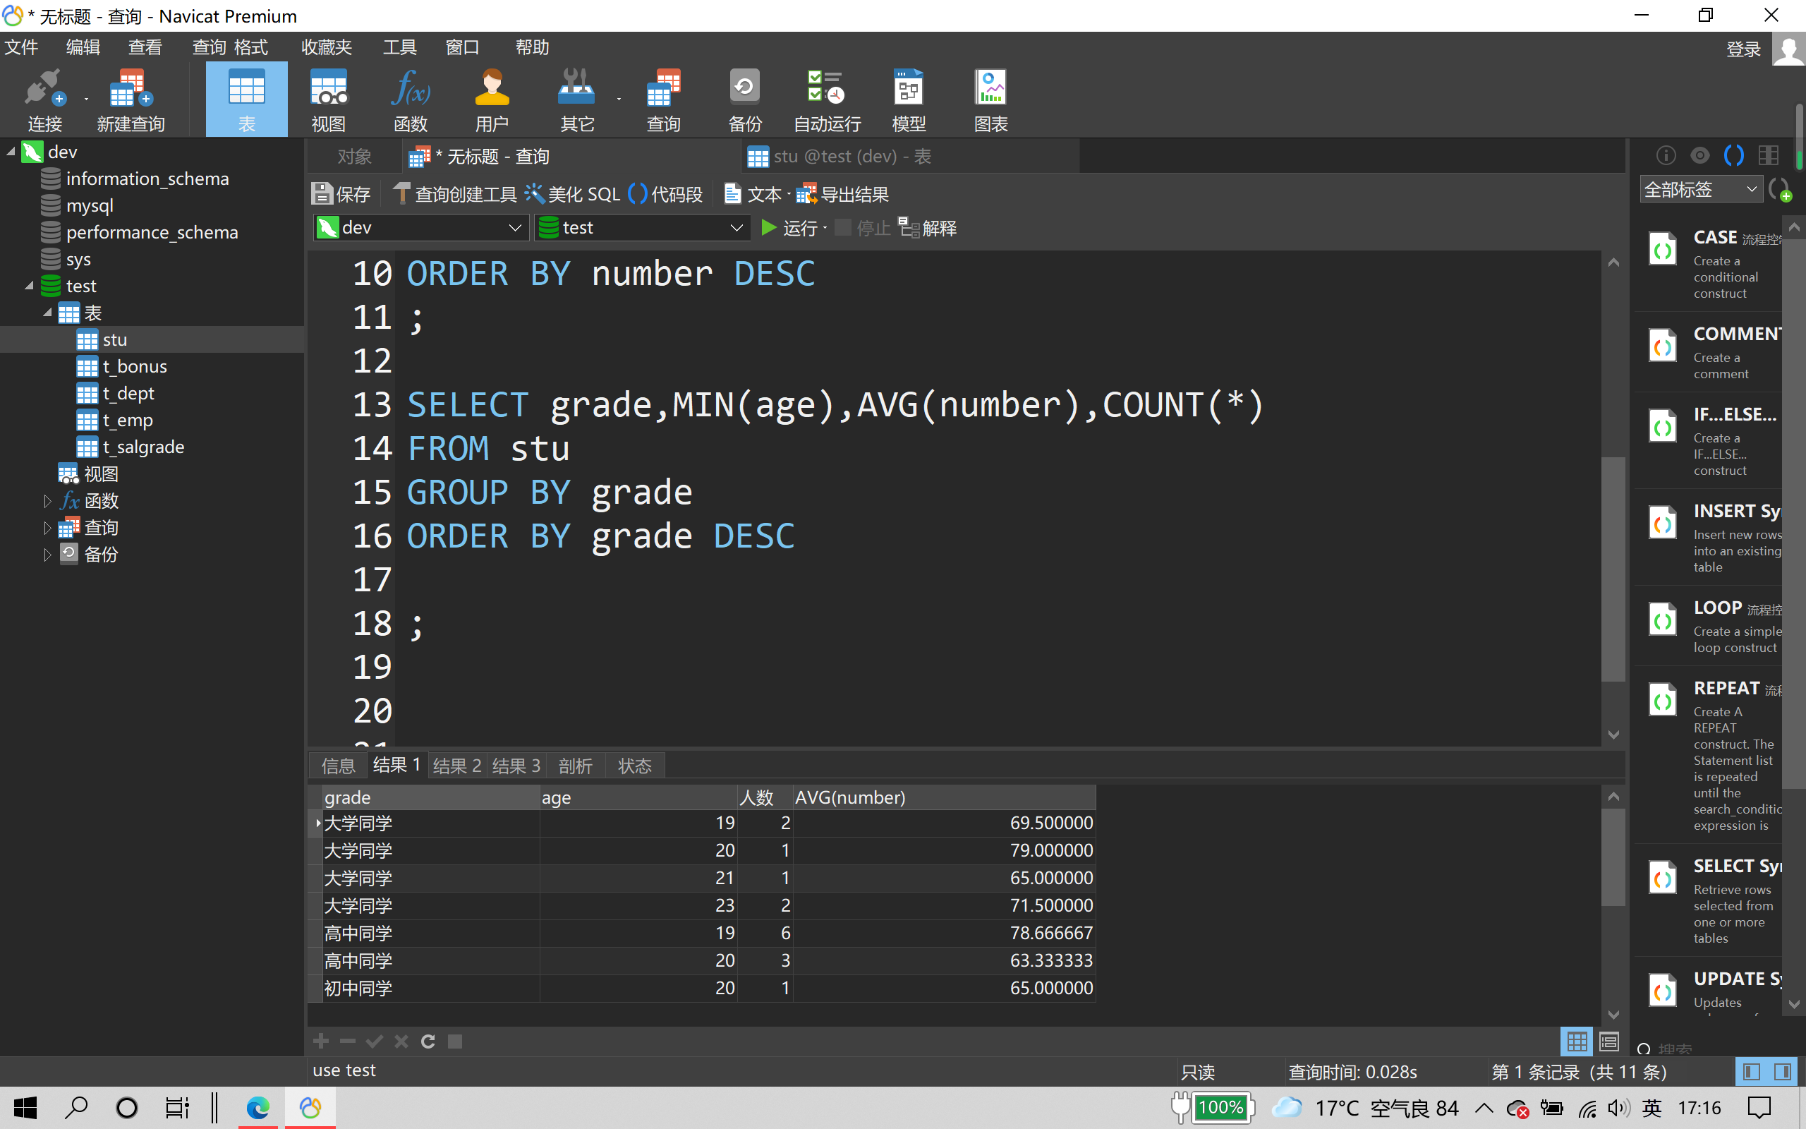This screenshot has width=1806, height=1129.
Task: Select the 表 table toolbar icon
Action: point(246,101)
